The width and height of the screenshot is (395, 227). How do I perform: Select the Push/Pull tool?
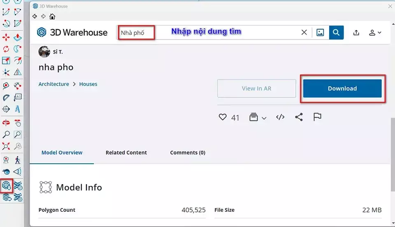(x=17, y=37)
